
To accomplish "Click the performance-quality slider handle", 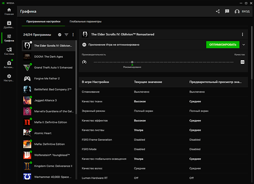I will point(132,62).
